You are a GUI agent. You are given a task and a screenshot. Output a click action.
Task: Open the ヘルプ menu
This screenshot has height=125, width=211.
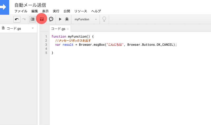96,11
